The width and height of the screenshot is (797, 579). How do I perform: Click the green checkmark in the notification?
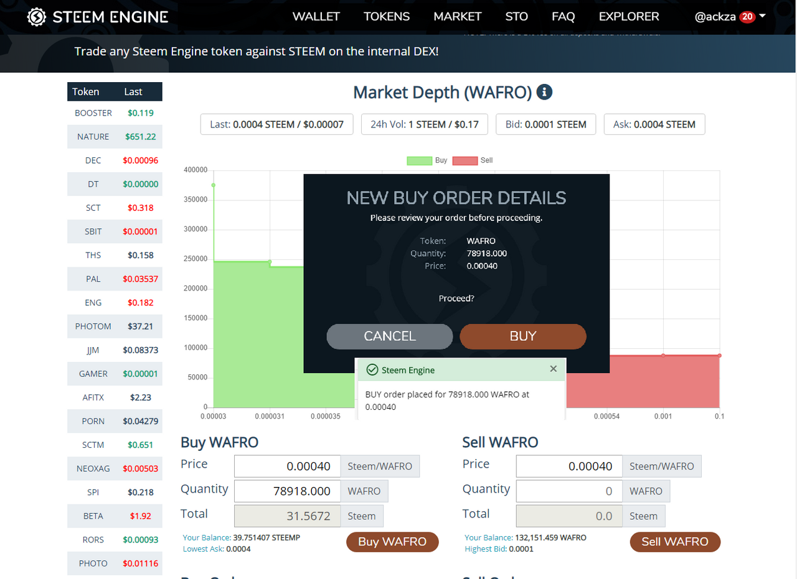pyautogui.click(x=372, y=370)
